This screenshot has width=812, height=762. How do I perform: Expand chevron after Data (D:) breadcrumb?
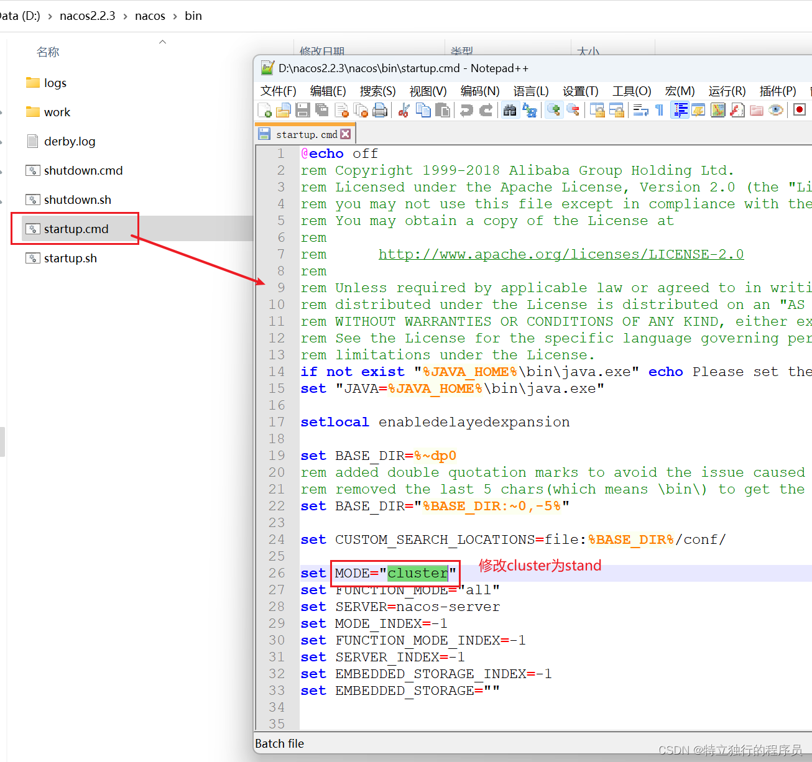click(x=50, y=16)
